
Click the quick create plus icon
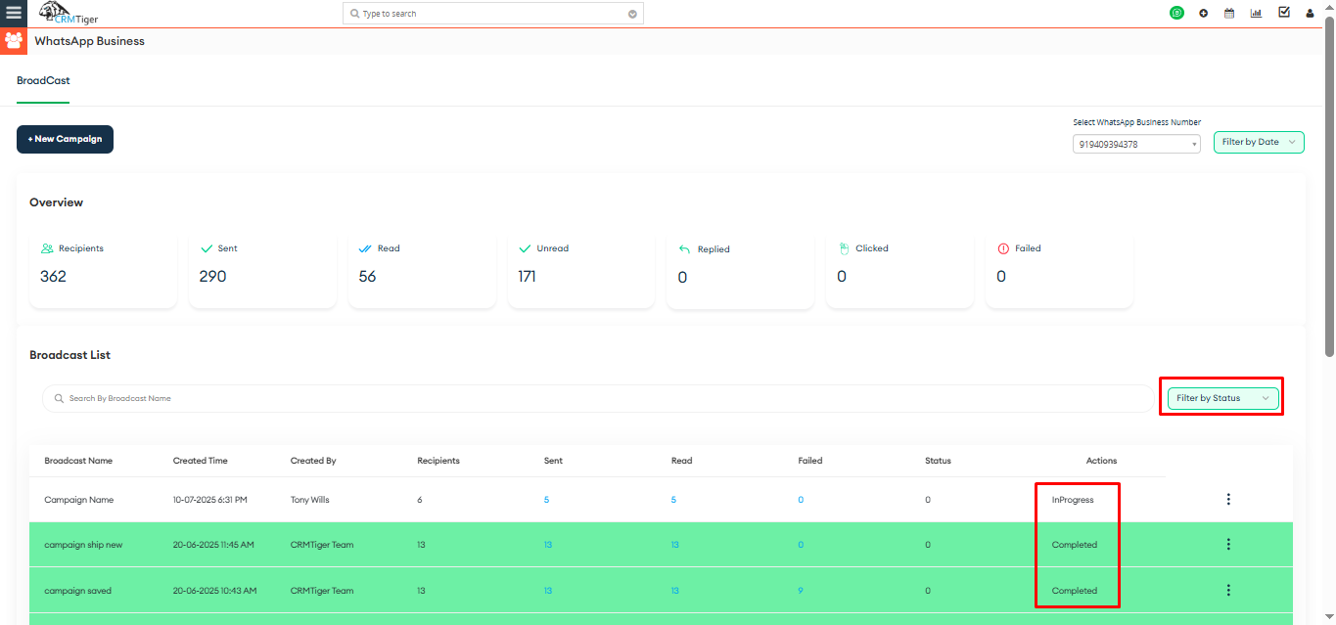[1203, 14]
